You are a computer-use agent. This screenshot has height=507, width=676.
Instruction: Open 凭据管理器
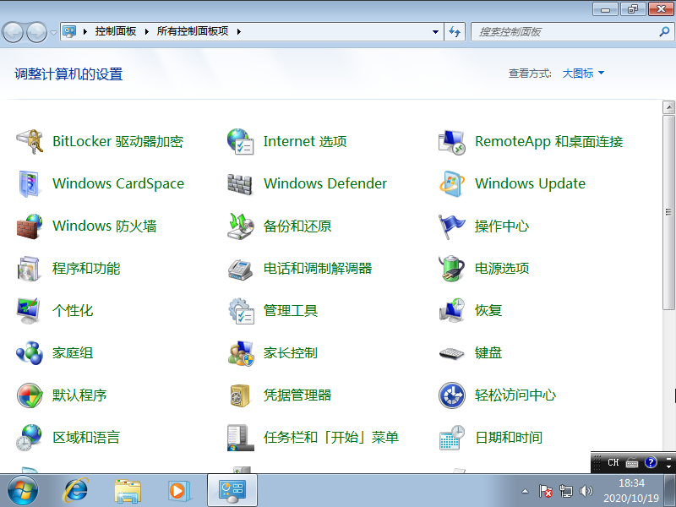tap(297, 395)
